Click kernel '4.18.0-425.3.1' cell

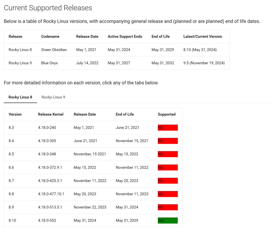(x=50, y=181)
